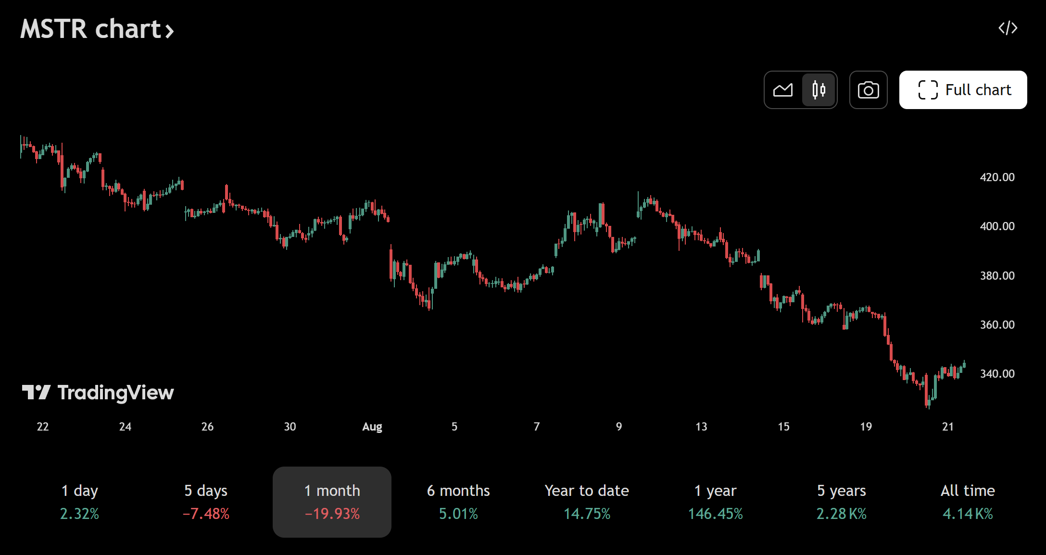1046x555 pixels.
Task: Take a snapshot using the camera icon
Action: (x=869, y=89)
